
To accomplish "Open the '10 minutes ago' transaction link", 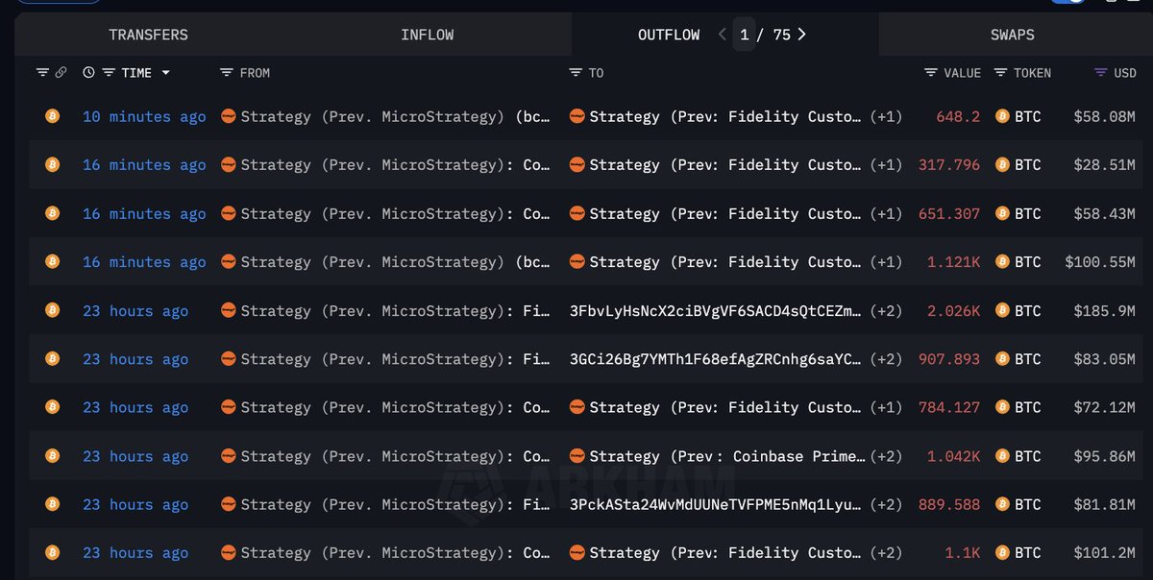I will [x=144, y=116].
